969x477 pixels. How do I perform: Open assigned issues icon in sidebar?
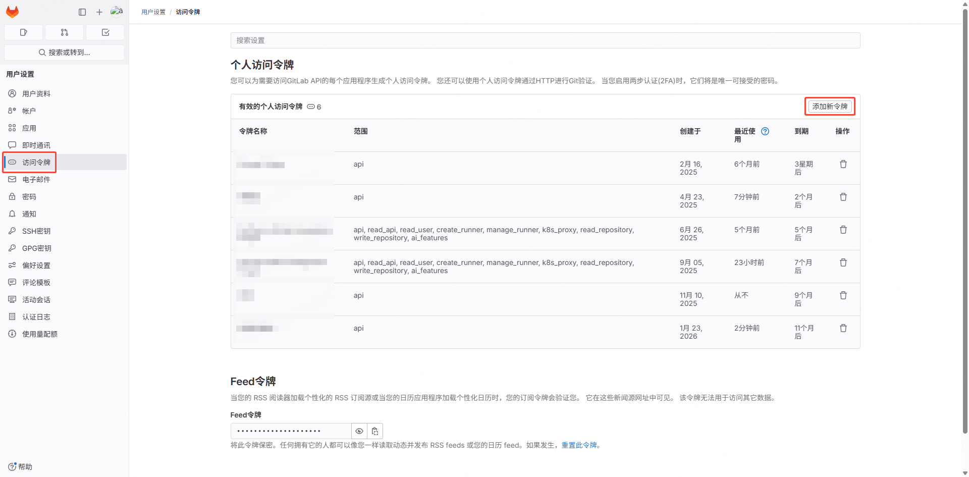click(23, 32)
